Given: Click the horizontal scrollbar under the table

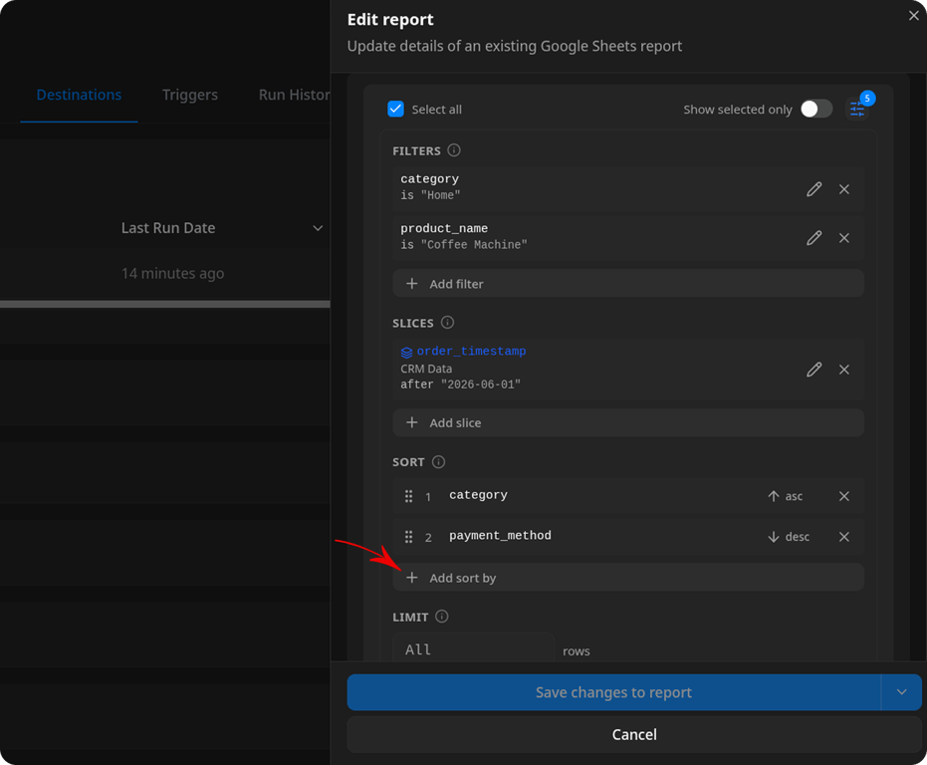Looking at the screenshot, I should point(165,304).
